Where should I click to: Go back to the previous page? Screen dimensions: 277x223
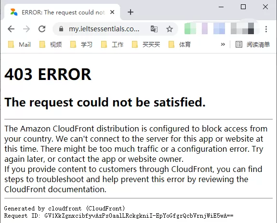pos(11,29)
